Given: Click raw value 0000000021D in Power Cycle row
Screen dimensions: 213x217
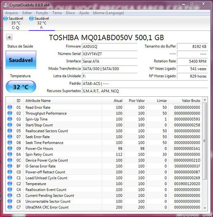Looking at the screenshot, I should point(187,160).
